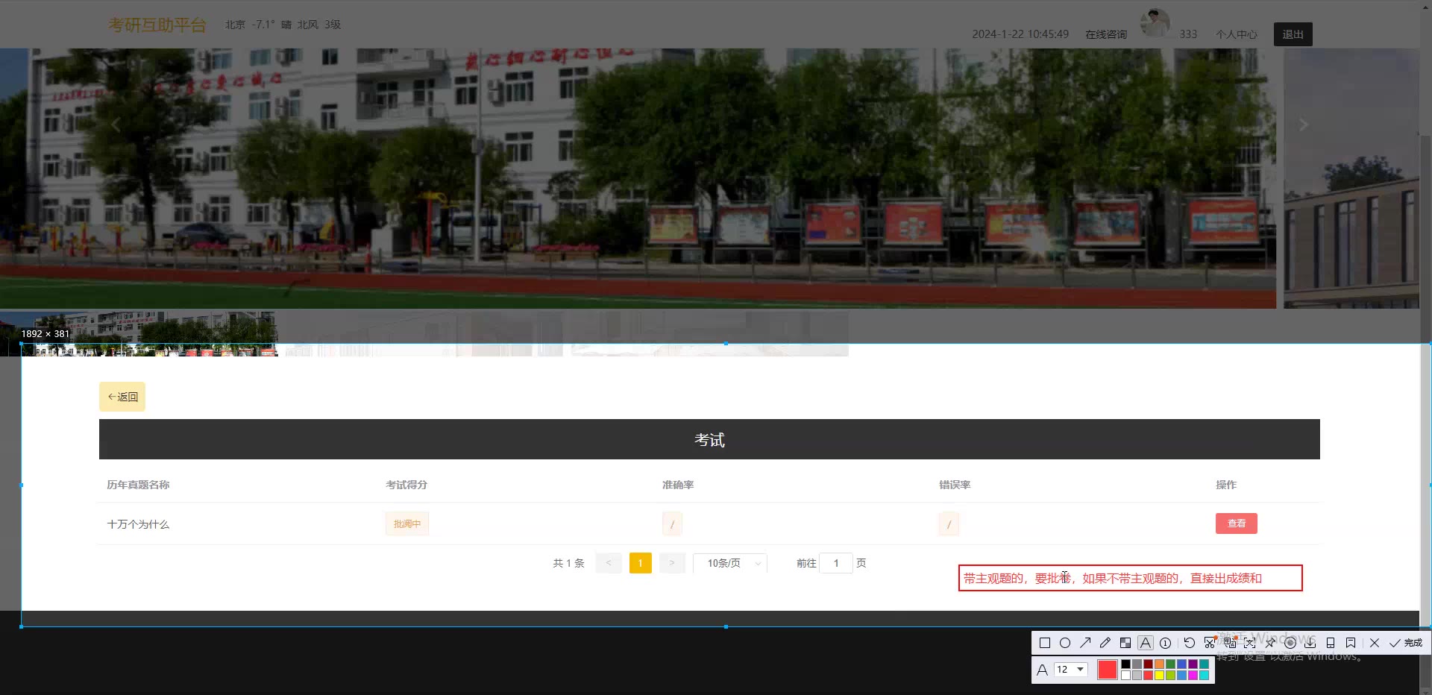Send screenshot to phone icon
The width and height of the screenshot is (1432, 695).
pyautogui.click(x=1331, y=643)
